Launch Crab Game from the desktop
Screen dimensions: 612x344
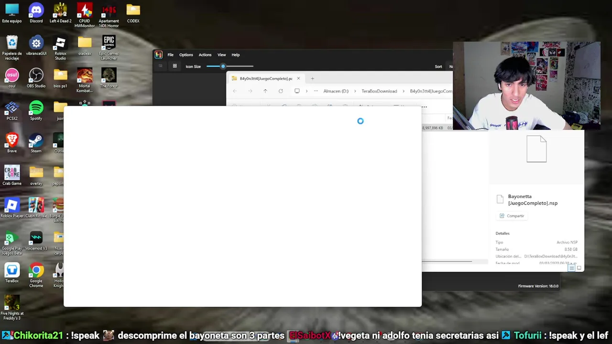tap(12, 176)
